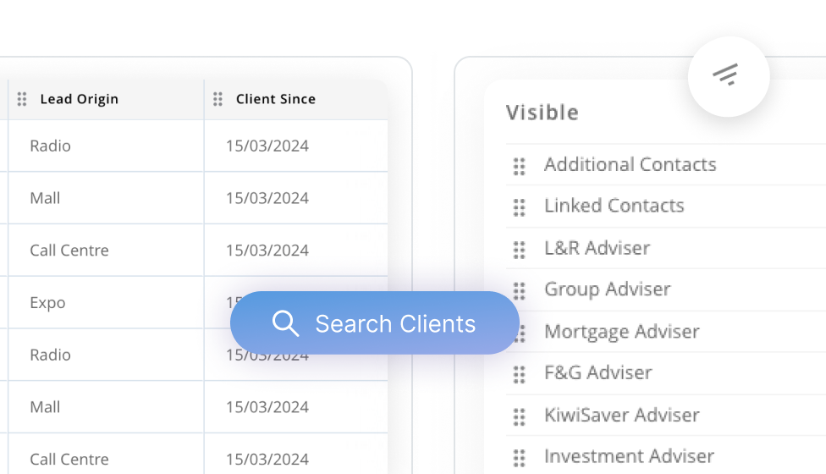Click the date in the first Mall row
This screenshot has height=474, width=826.
(267, 198)
